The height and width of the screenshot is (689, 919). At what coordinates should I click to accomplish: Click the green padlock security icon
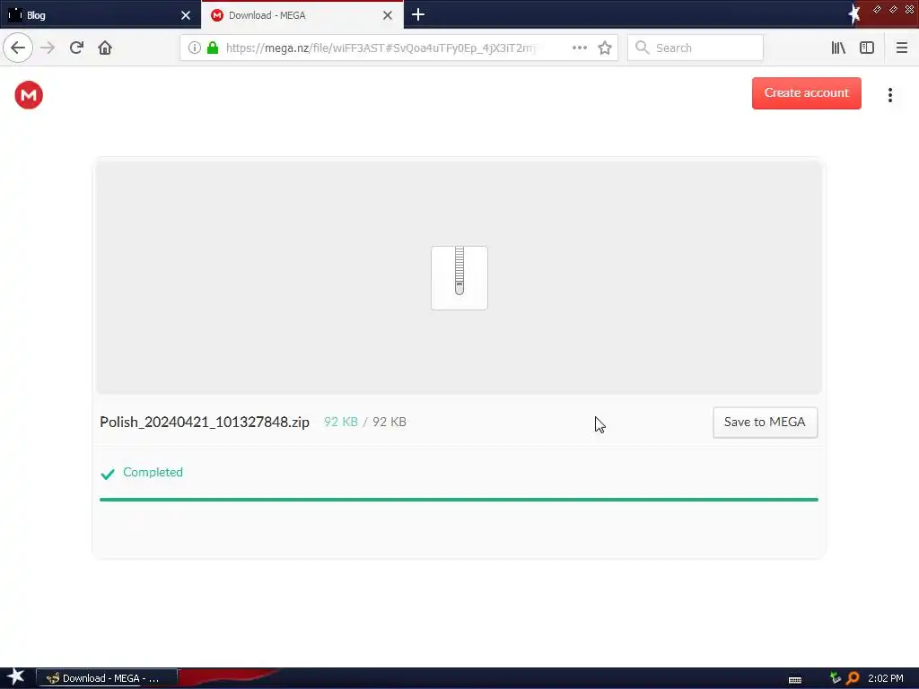coord(213,48)
